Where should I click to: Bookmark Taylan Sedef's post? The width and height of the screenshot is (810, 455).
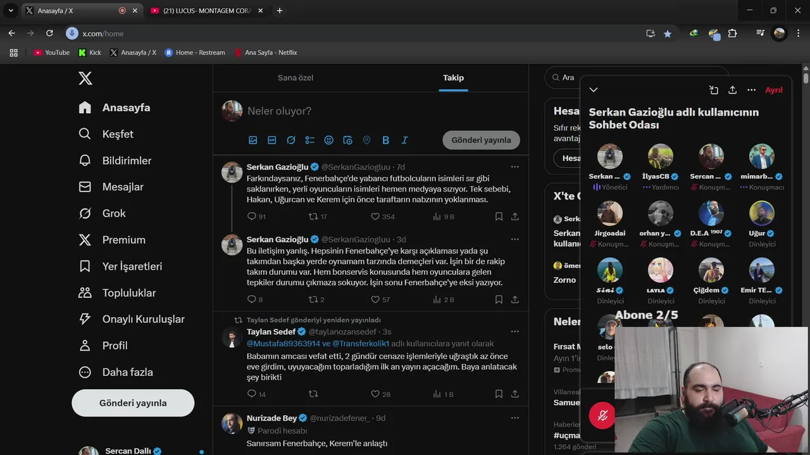click(x=499, y=394)
